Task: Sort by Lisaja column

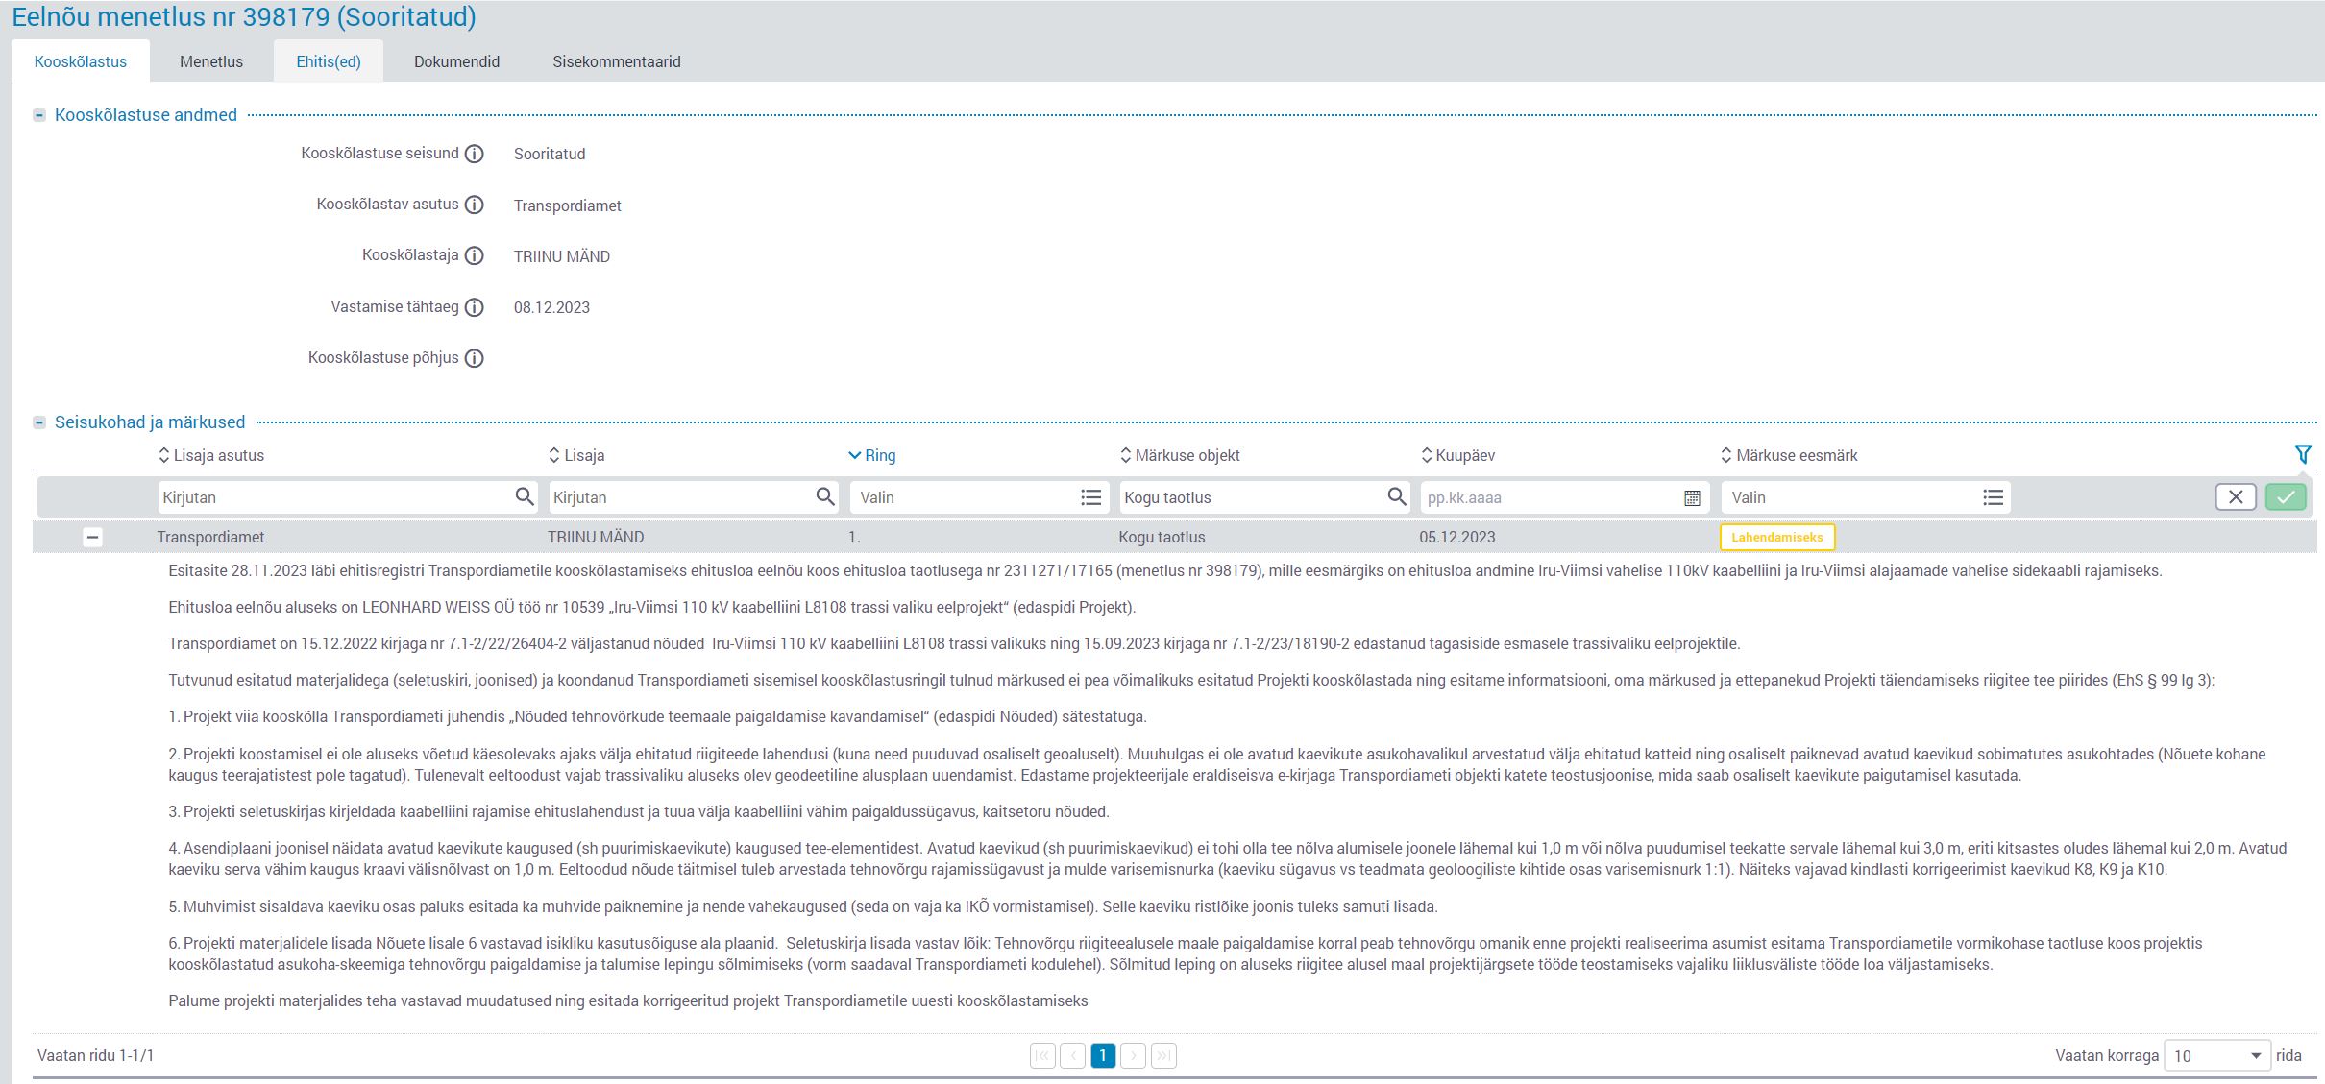Action: [x=576, y=455]
